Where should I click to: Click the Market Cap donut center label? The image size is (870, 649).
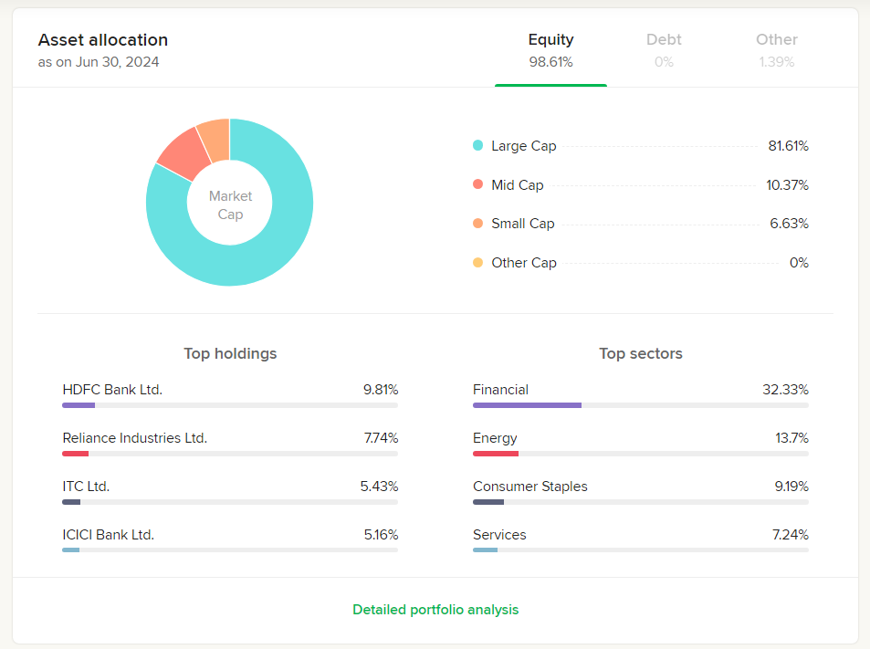230,204
